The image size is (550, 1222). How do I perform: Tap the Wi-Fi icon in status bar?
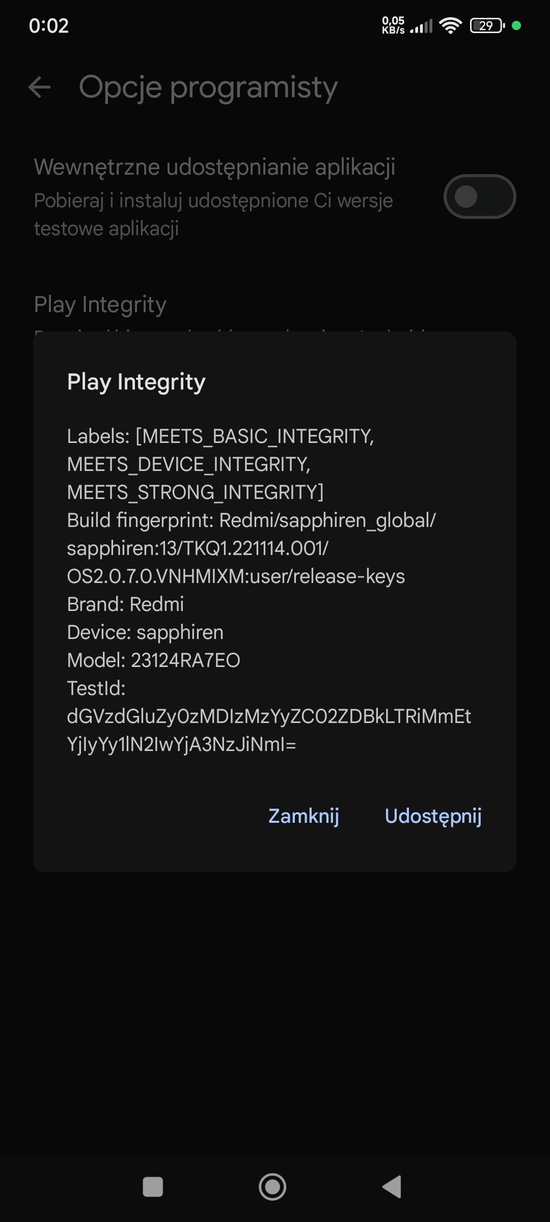[x=450, y=25]
